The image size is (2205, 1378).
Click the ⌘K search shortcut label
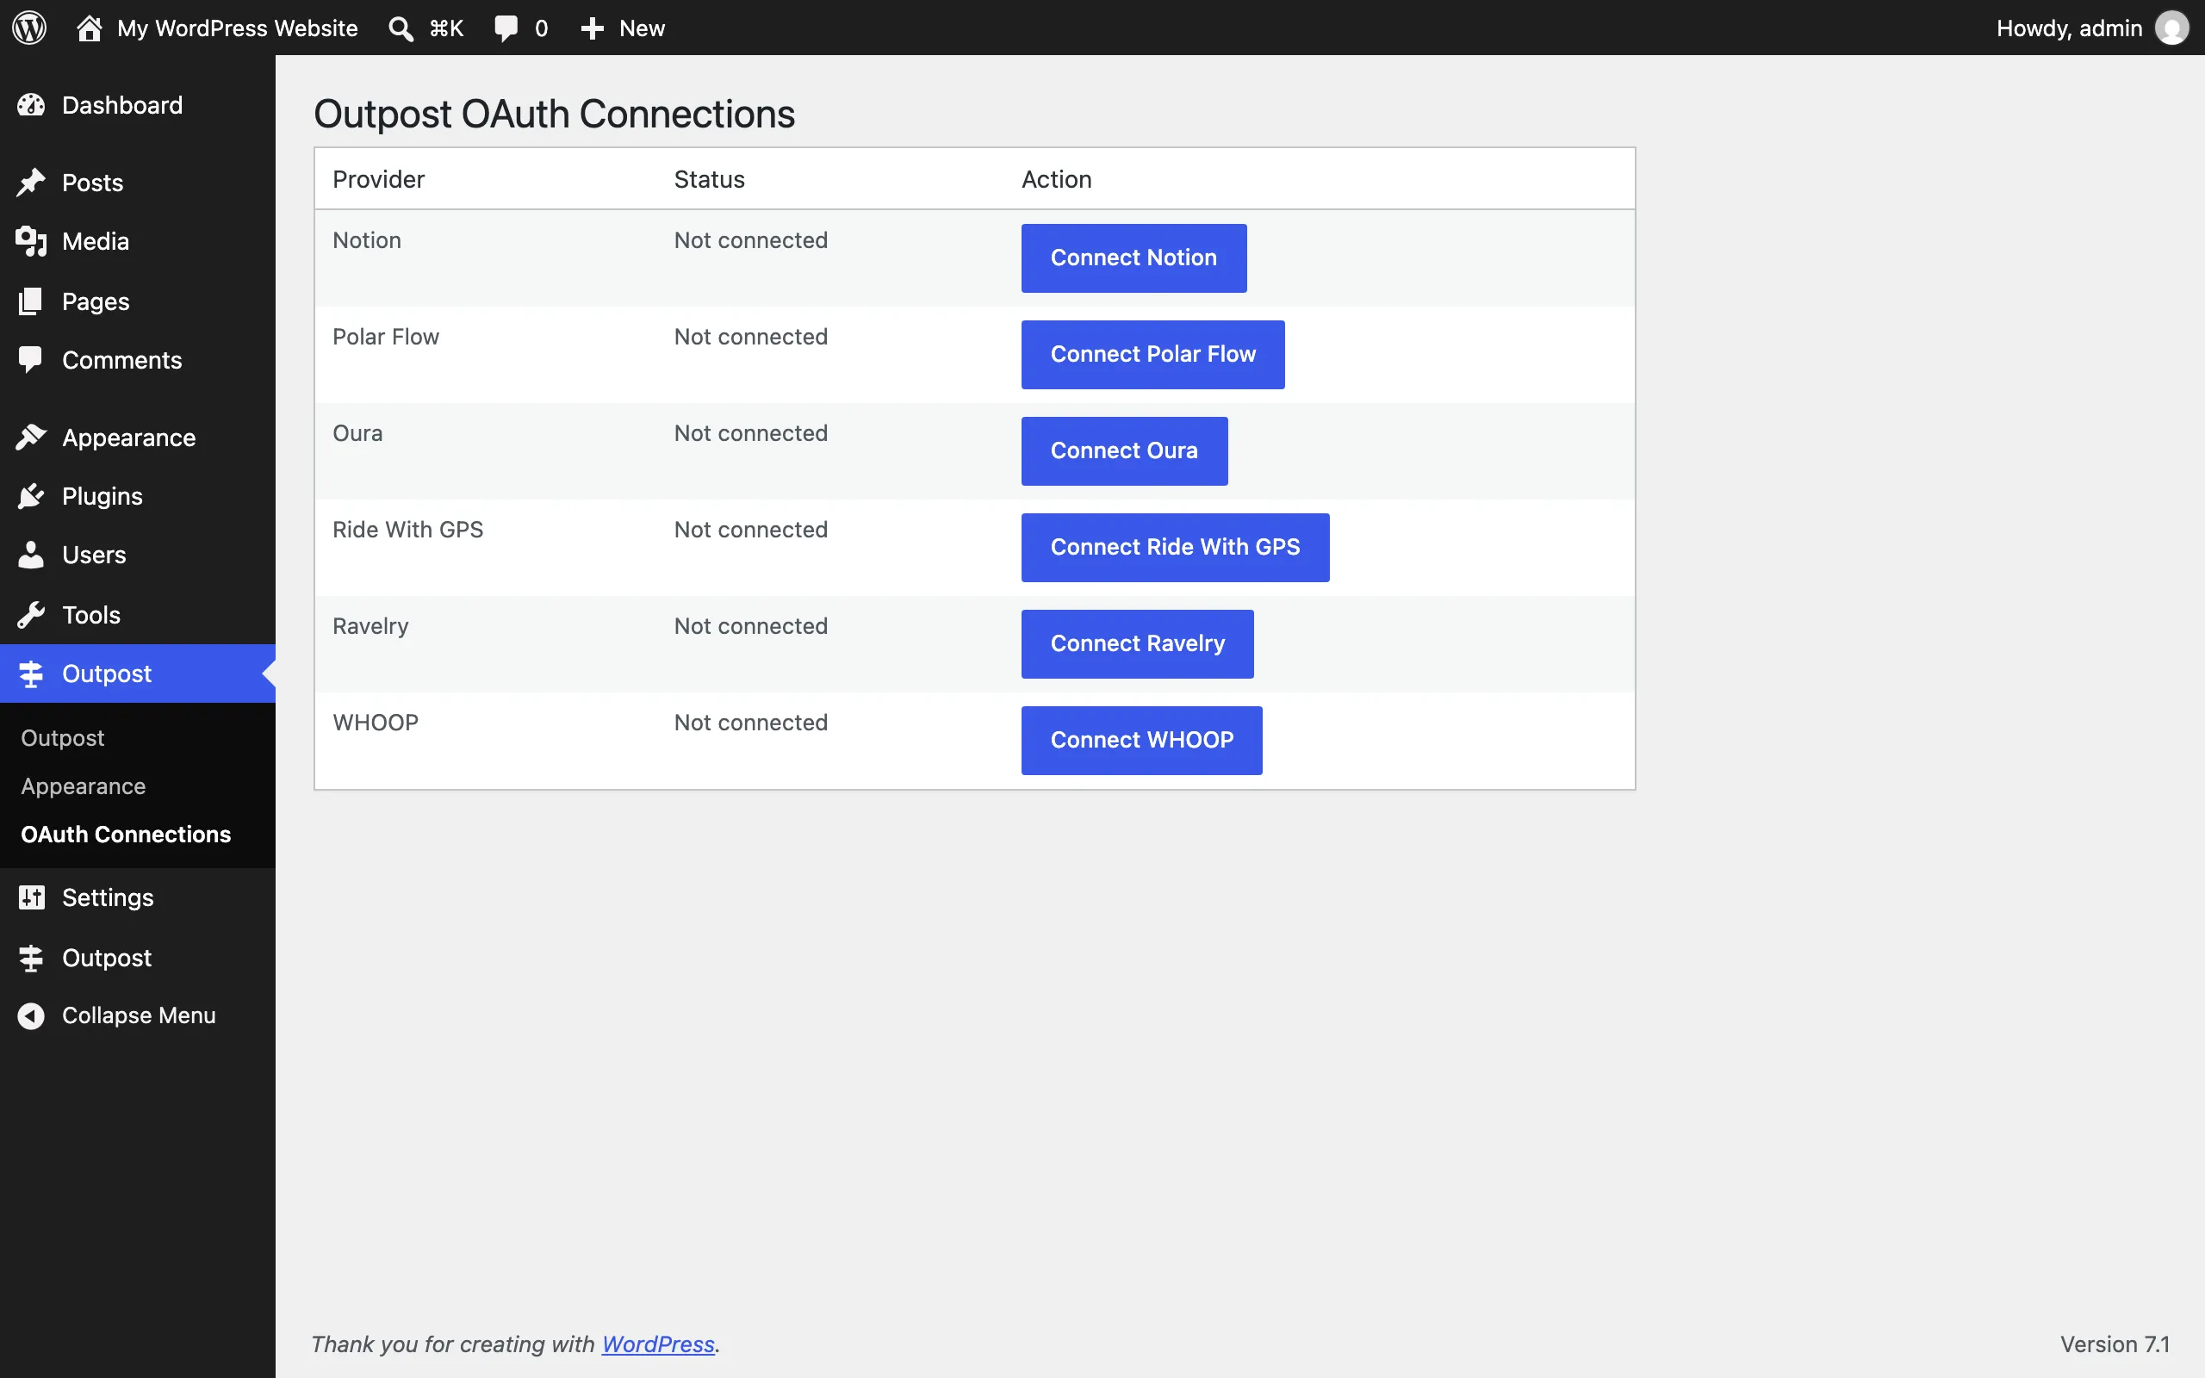446,28
